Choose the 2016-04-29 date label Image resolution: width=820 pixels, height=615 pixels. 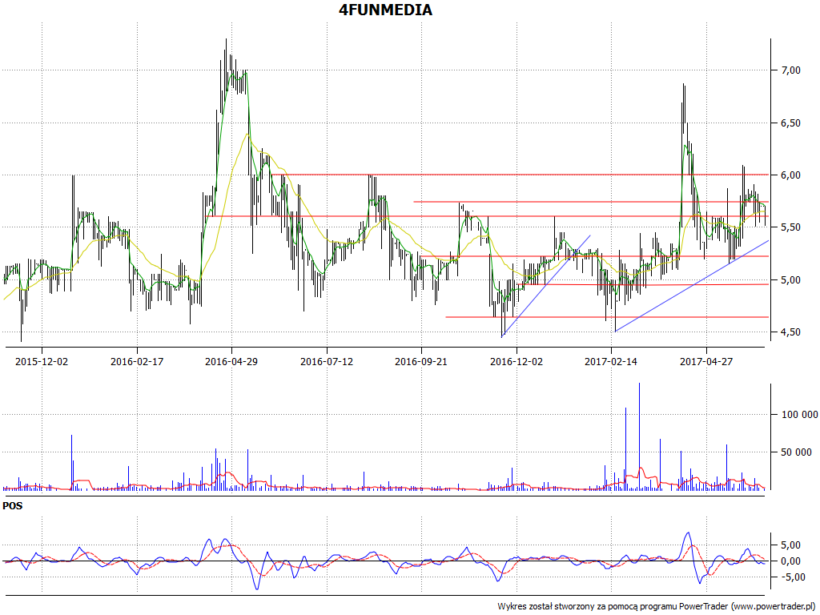click(231, 361)
